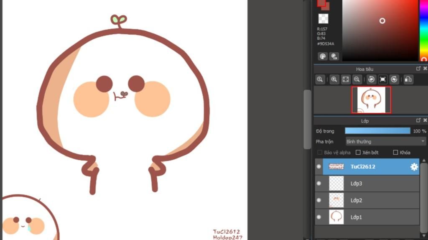This screenshot has width=428, height=240.
Task: Undock the Lớp layer panel
Action: pos(418,120)
